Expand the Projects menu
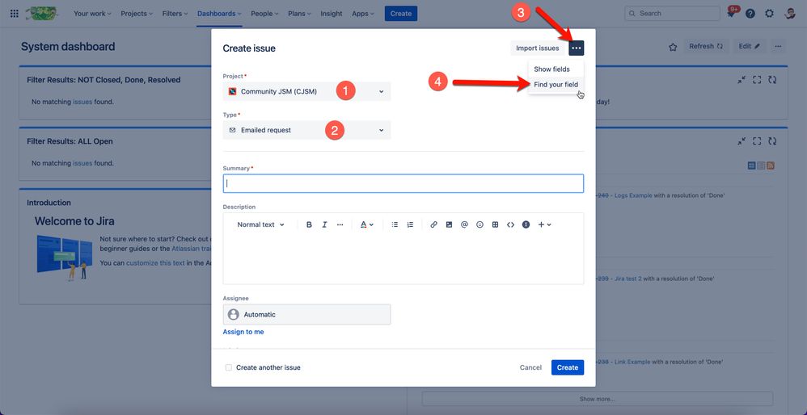 point(137,14)
